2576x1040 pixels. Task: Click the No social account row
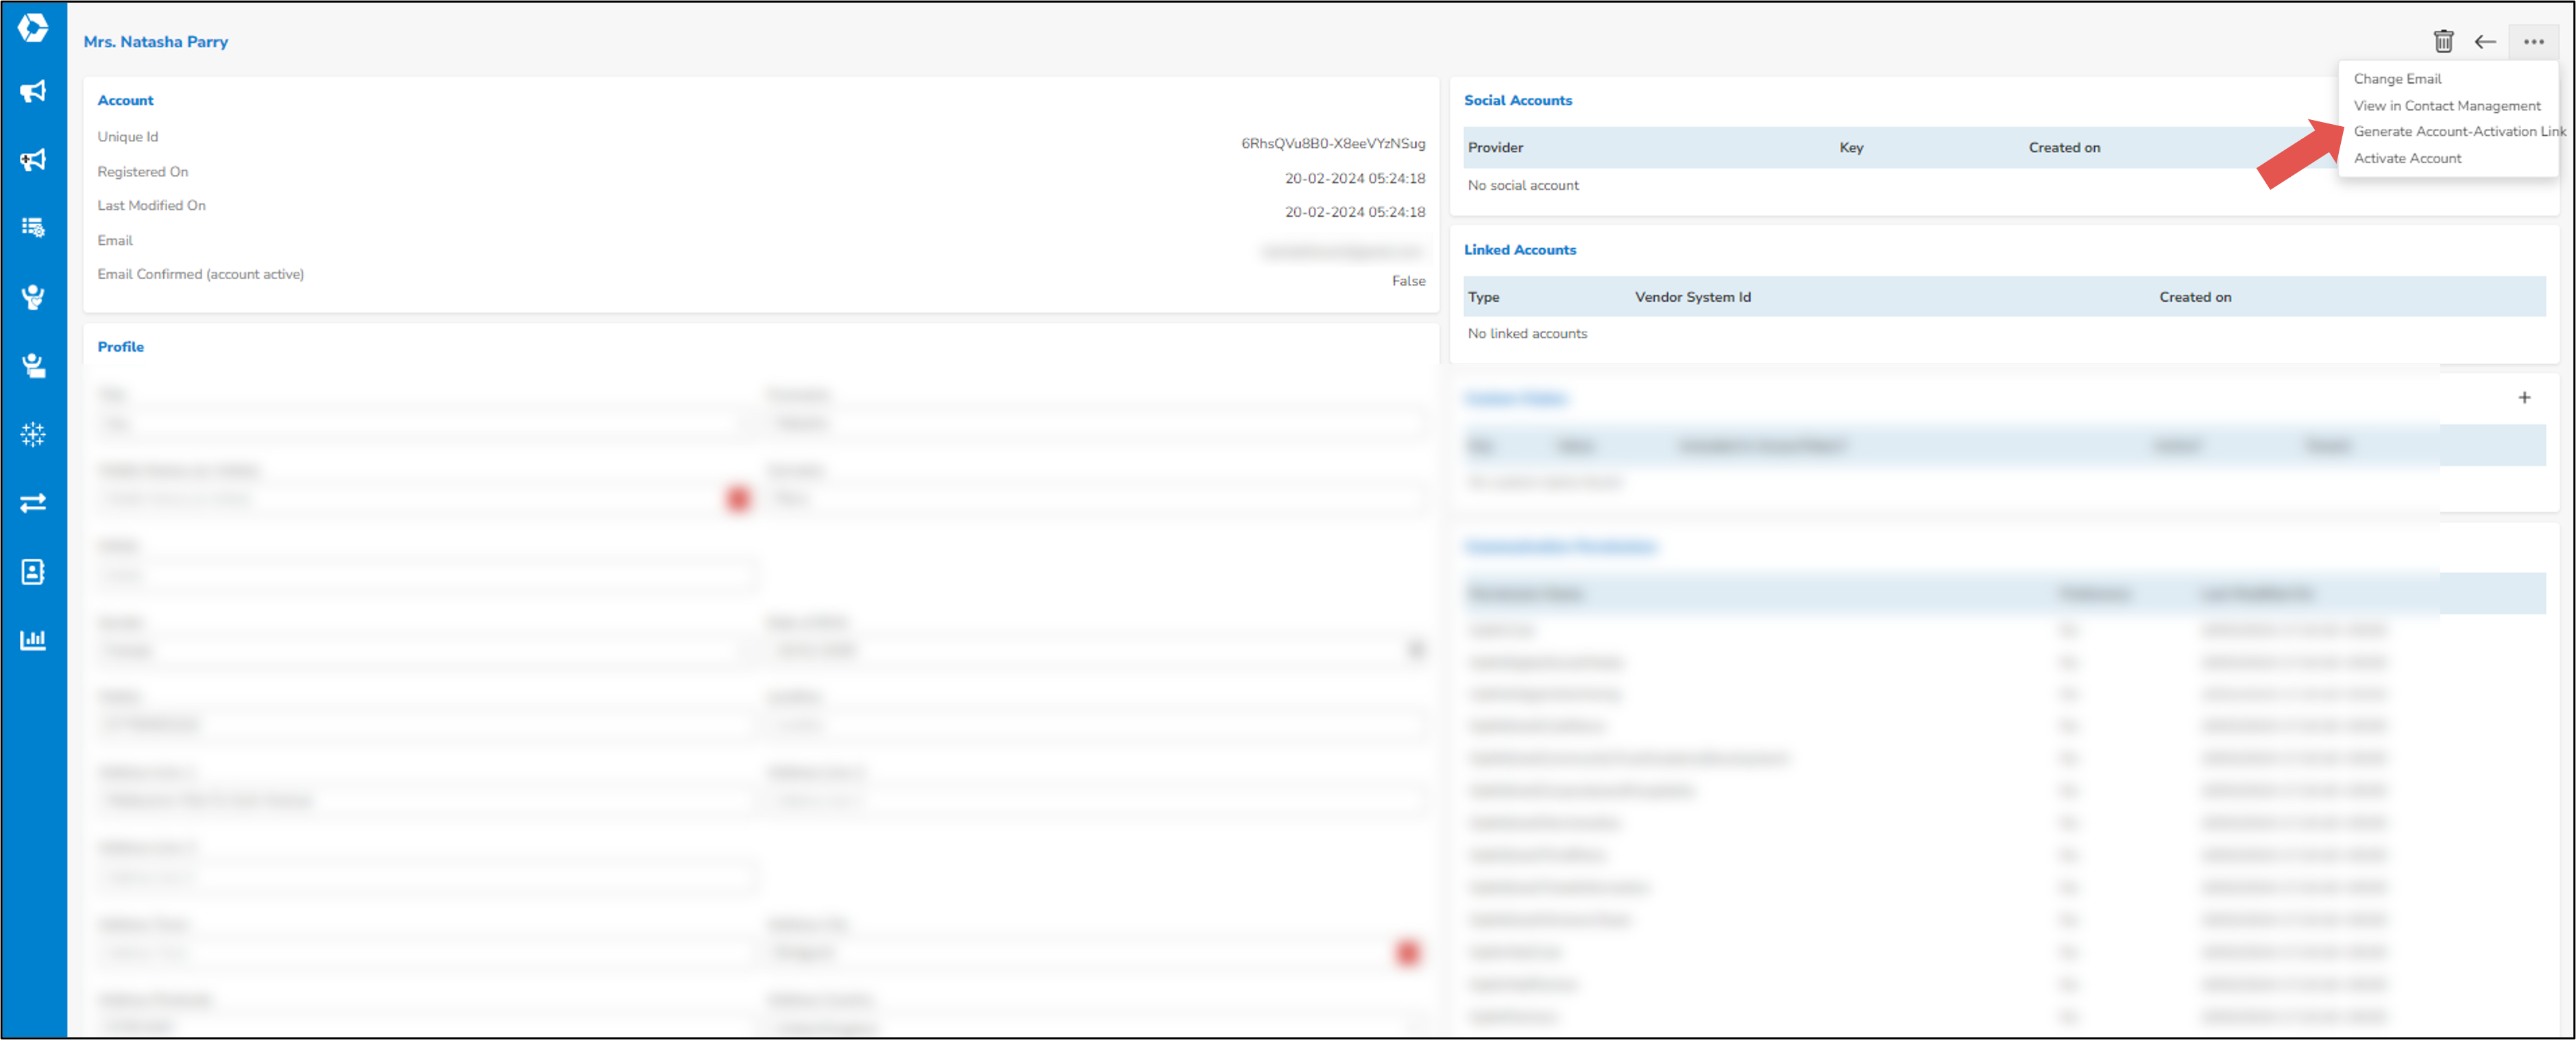click(1523, 185)
